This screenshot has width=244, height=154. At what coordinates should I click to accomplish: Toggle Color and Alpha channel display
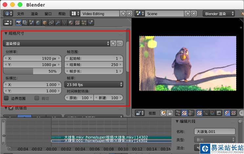227,113
